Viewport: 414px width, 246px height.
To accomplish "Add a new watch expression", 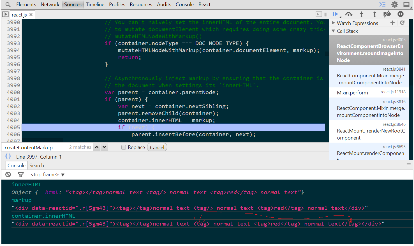I will [x=392, y=23].
